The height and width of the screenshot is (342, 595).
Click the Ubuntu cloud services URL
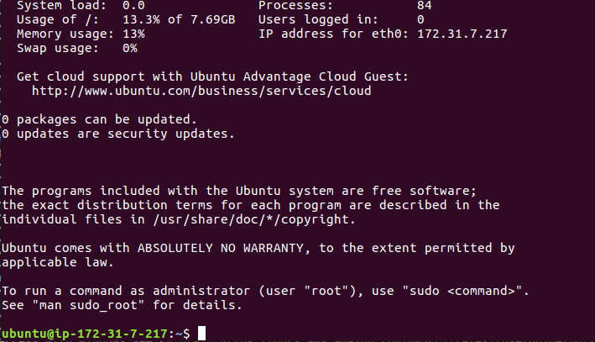point(201,92)
